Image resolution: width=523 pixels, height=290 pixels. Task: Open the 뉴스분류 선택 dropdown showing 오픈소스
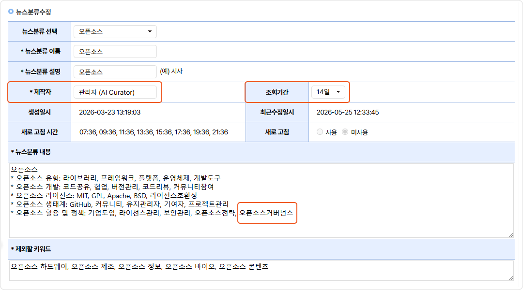click(x=115, y=31)
